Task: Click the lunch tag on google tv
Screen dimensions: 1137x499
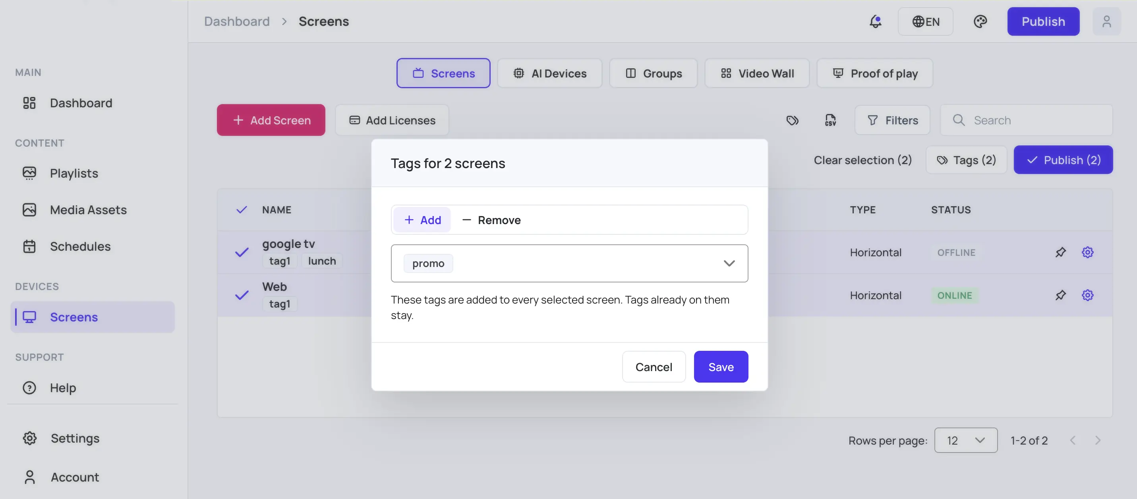Action: coord(322,261)
